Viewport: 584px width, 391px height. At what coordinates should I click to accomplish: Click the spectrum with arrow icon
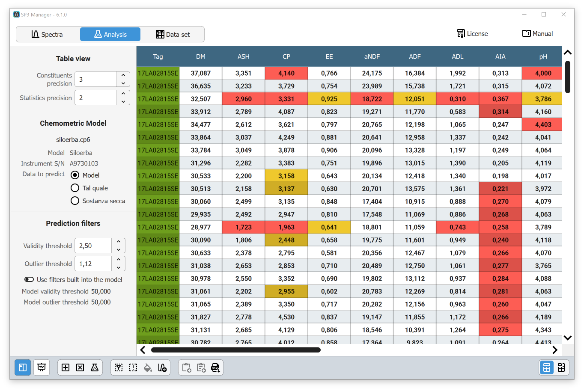(x=162, y=367)
